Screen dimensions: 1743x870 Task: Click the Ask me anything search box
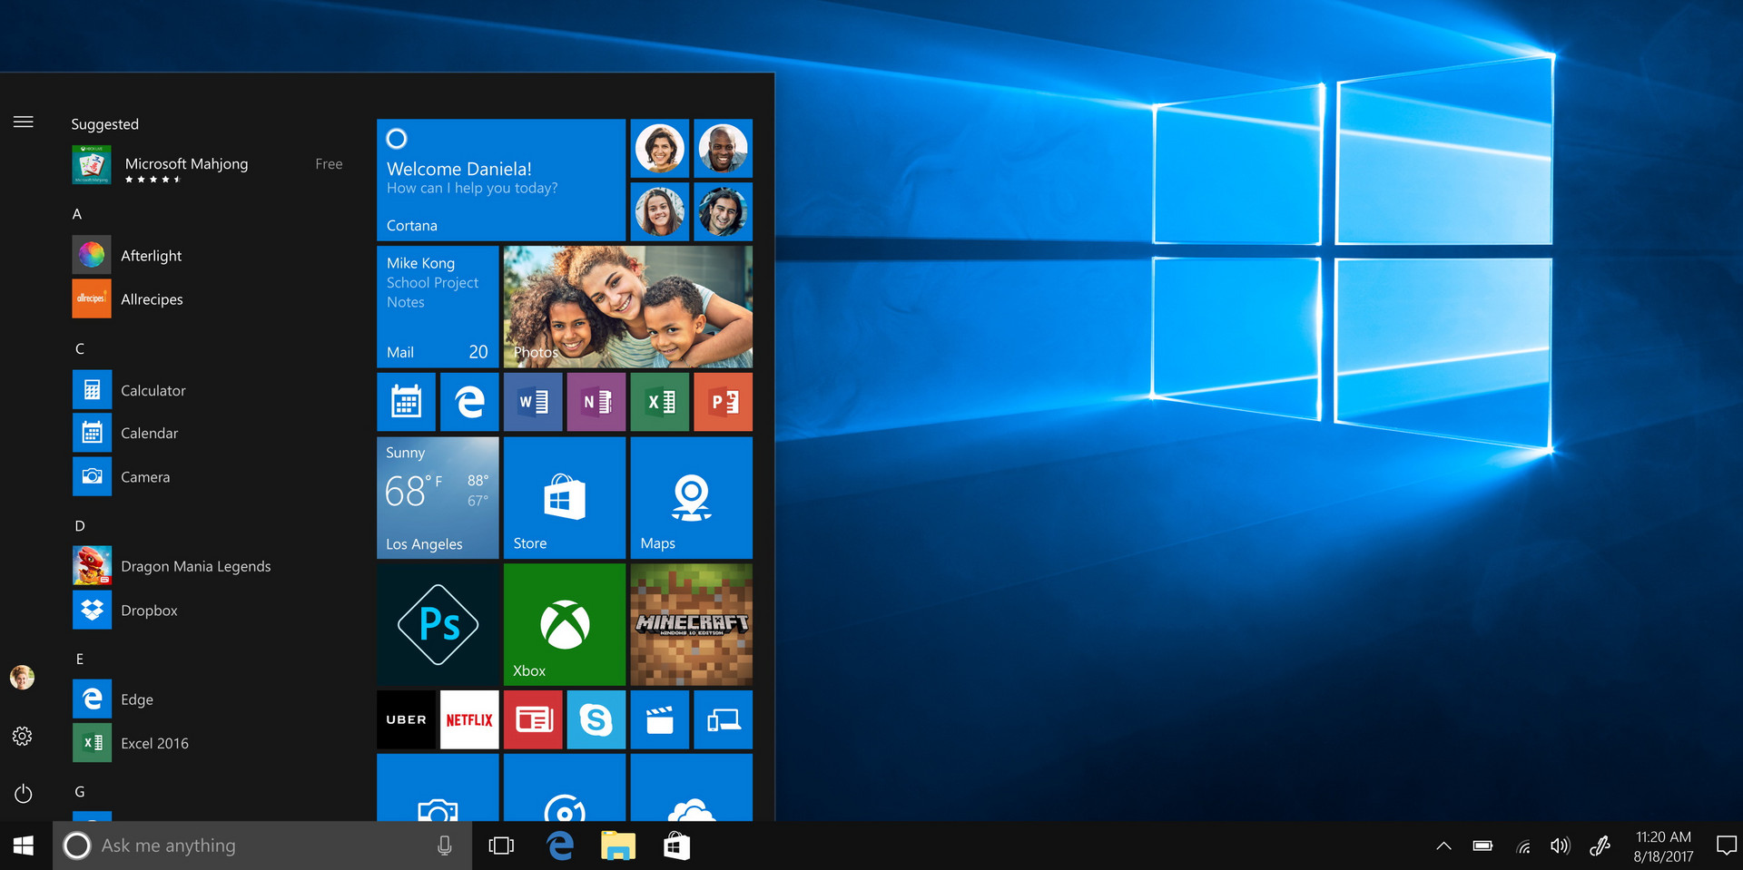click(x=262, y=846)
